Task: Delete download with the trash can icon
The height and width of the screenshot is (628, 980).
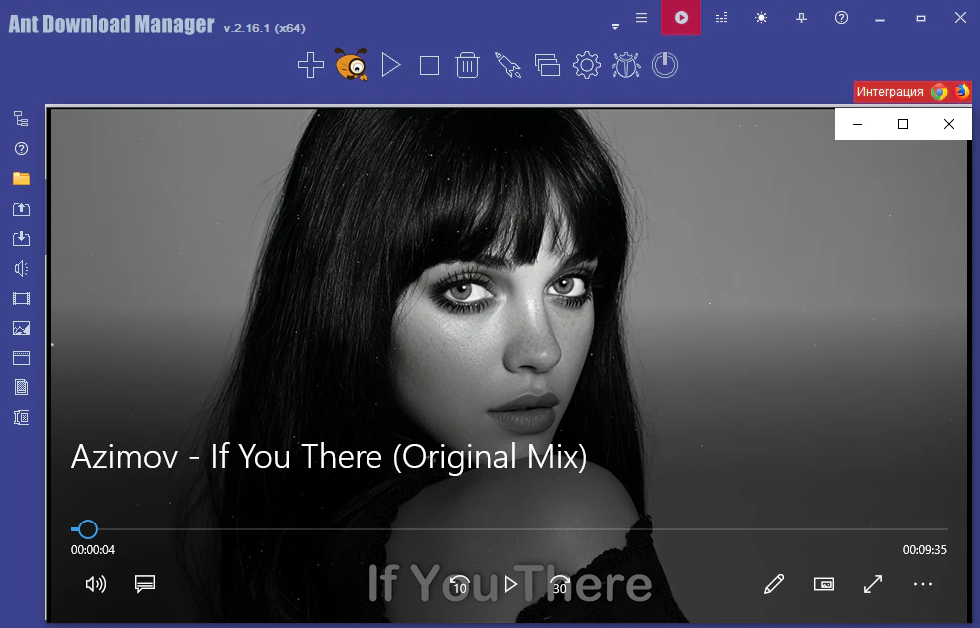Action: 467,65
